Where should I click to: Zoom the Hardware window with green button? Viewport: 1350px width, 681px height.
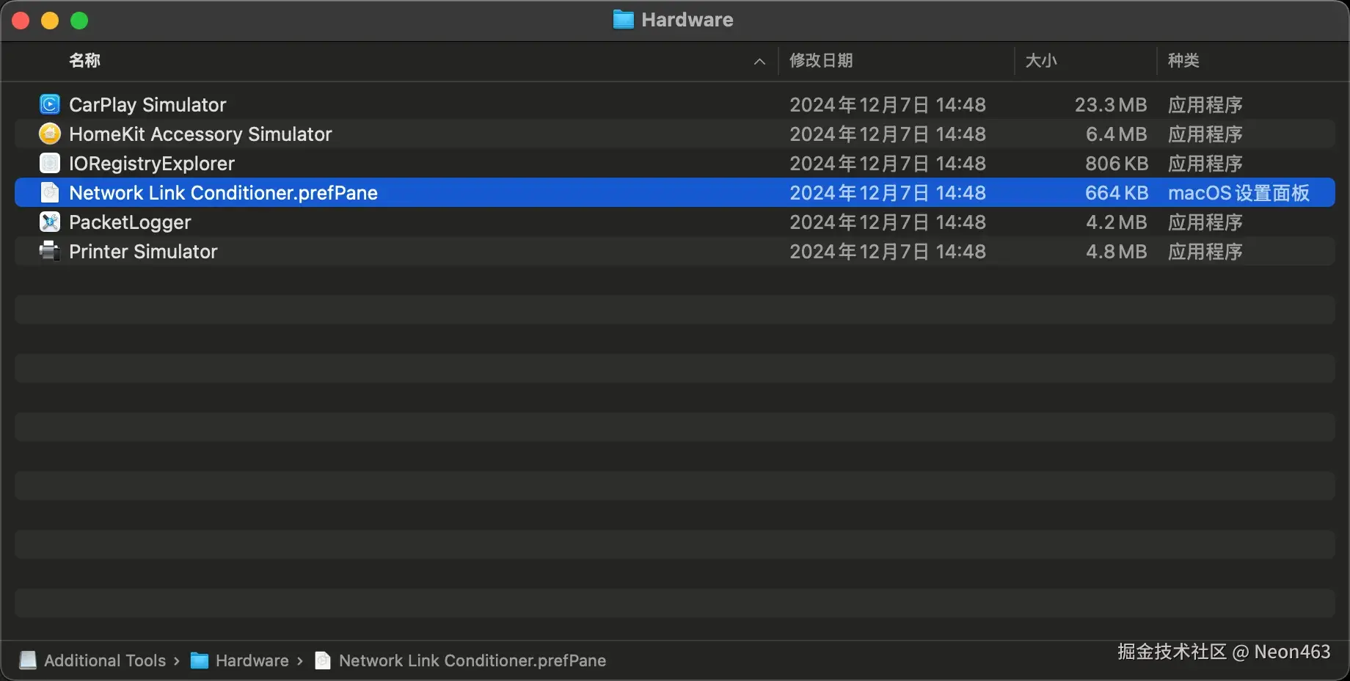pos(79,21)
